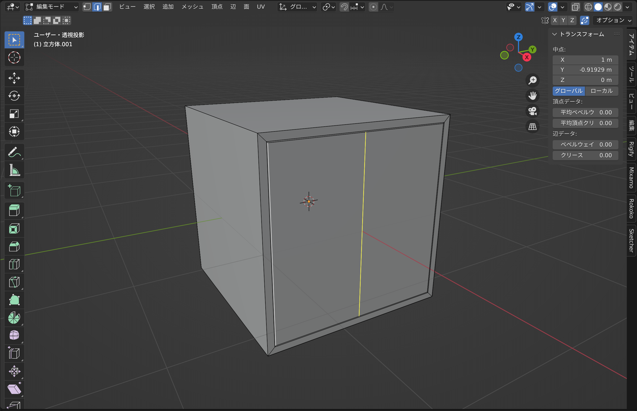Click the pan view hand icon

[533, 95]
